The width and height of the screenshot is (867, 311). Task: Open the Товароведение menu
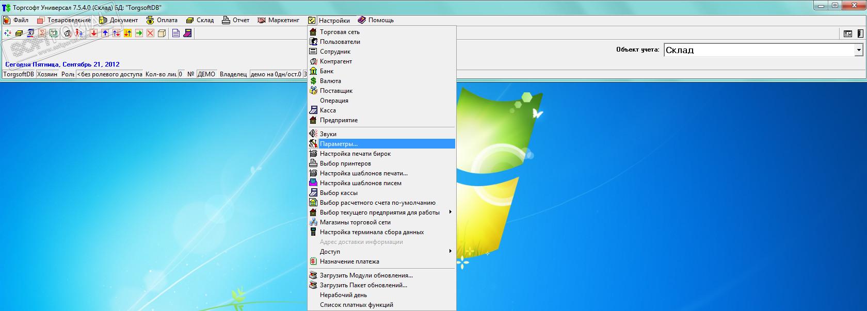pyautogui.click(x=64, y=20)
